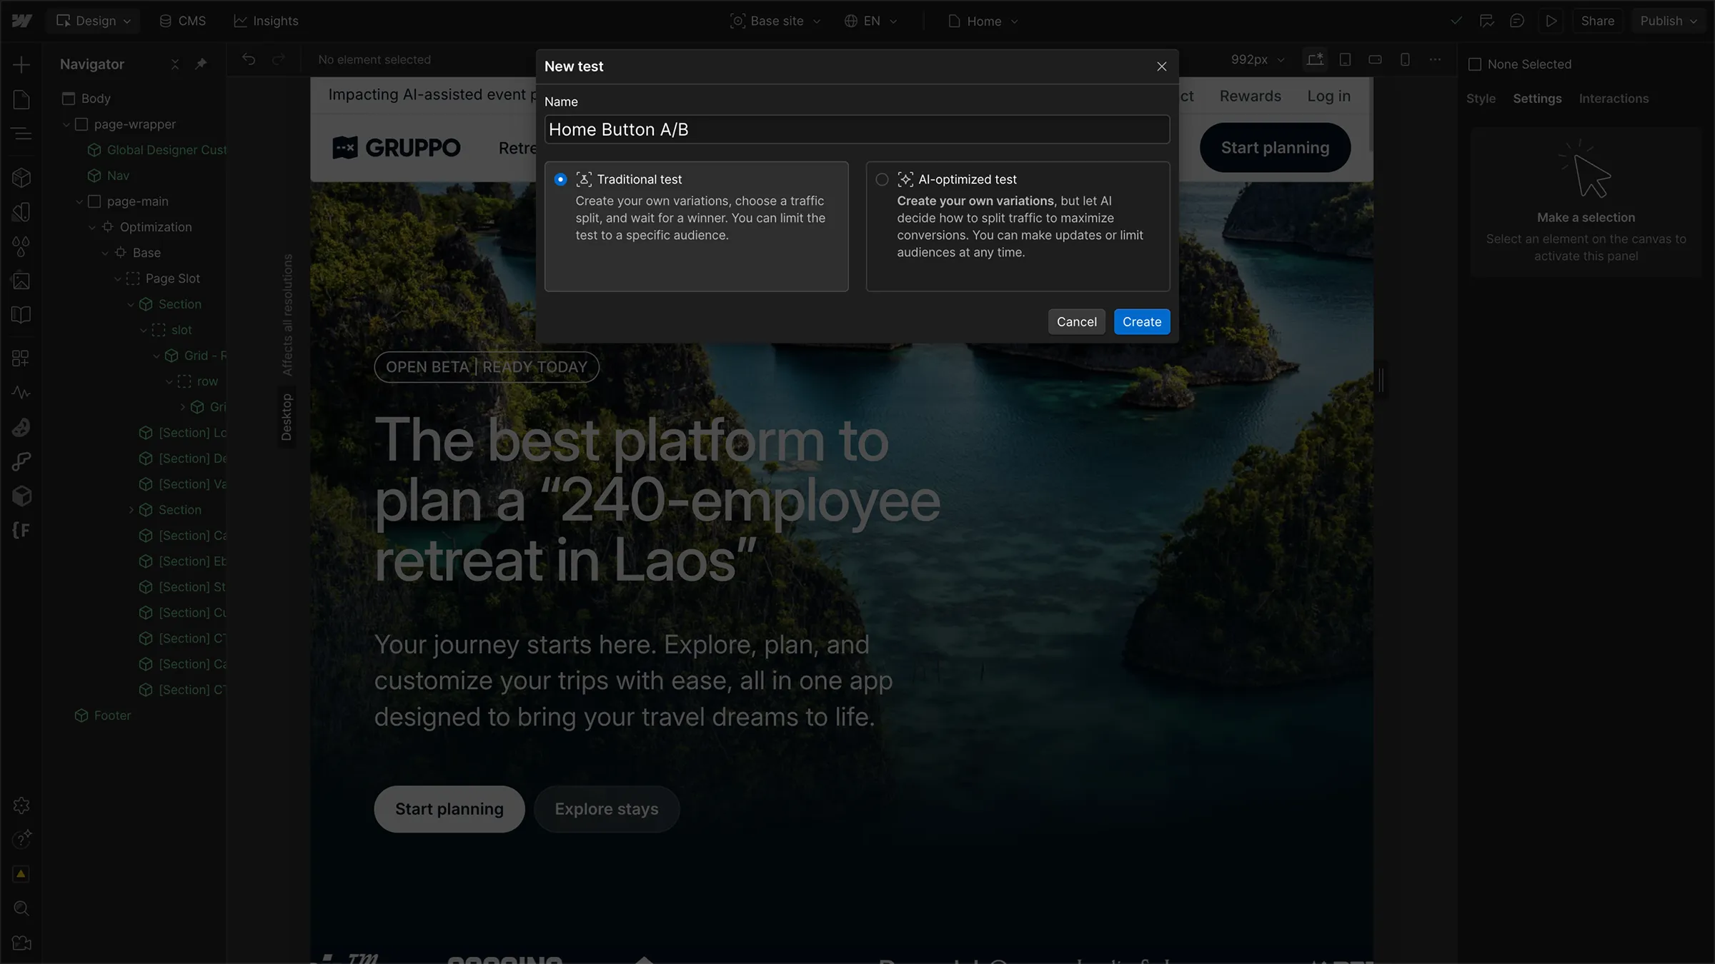Check the None Selected checkbox
The image size is (1715, 964).
1474,64
